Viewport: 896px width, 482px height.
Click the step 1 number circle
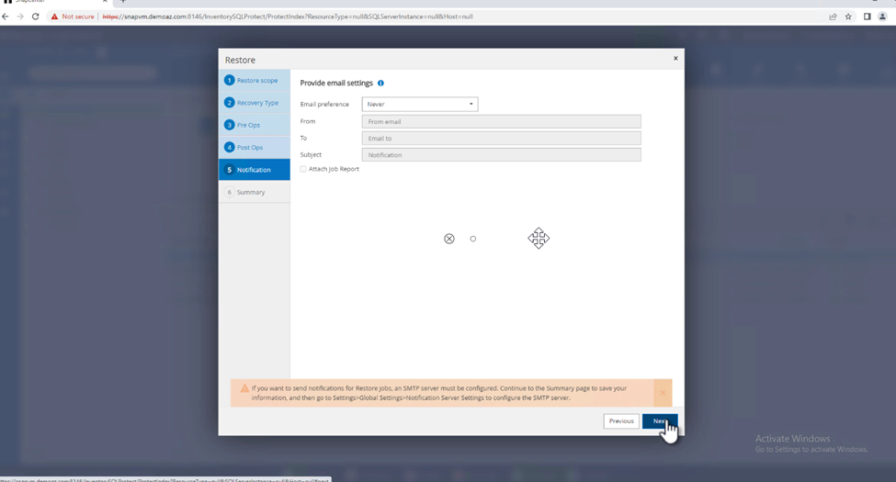tap(229, 81)
